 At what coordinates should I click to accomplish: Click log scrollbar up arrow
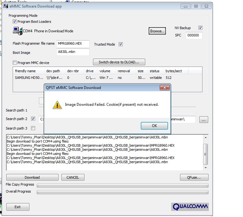point(206,137)
